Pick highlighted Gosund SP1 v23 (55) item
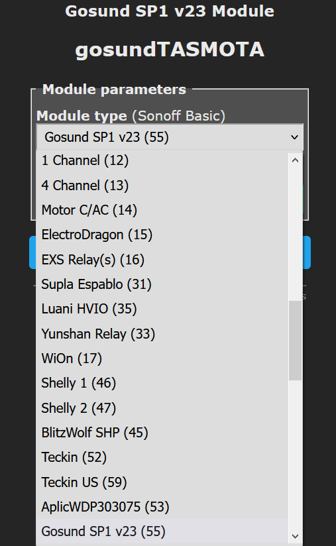This screenshot has height=546, width=336. point(162,531)
